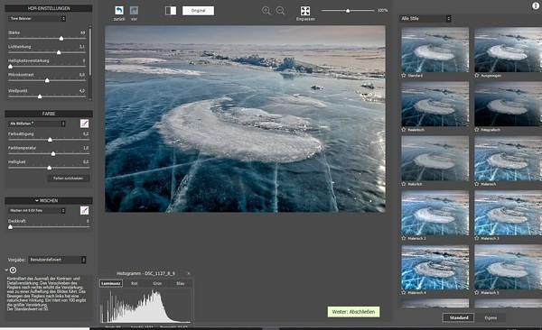
Task: Click the main ice lake preview image
Action: [245, 118]
